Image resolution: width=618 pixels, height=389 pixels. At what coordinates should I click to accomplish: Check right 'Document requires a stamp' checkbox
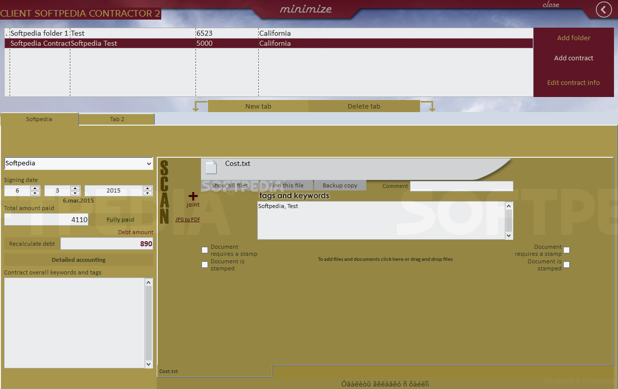pos(567,250)
